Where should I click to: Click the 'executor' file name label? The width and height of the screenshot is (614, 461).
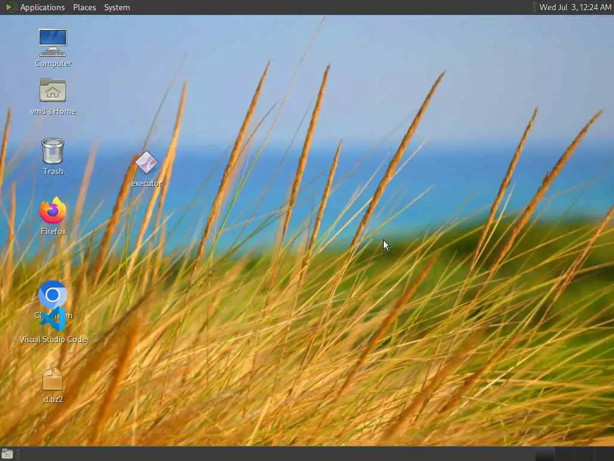click(146, 183)
